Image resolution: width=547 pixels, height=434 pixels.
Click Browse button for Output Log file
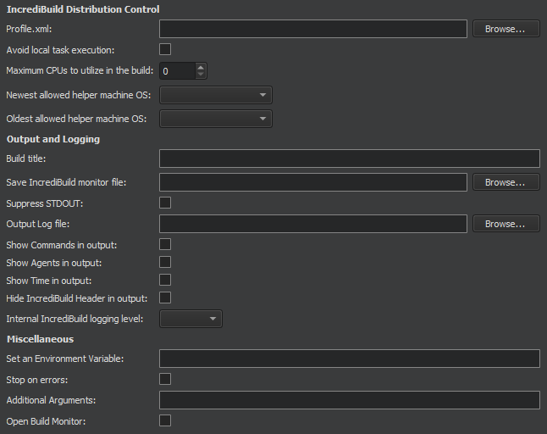tap(506, 224)
